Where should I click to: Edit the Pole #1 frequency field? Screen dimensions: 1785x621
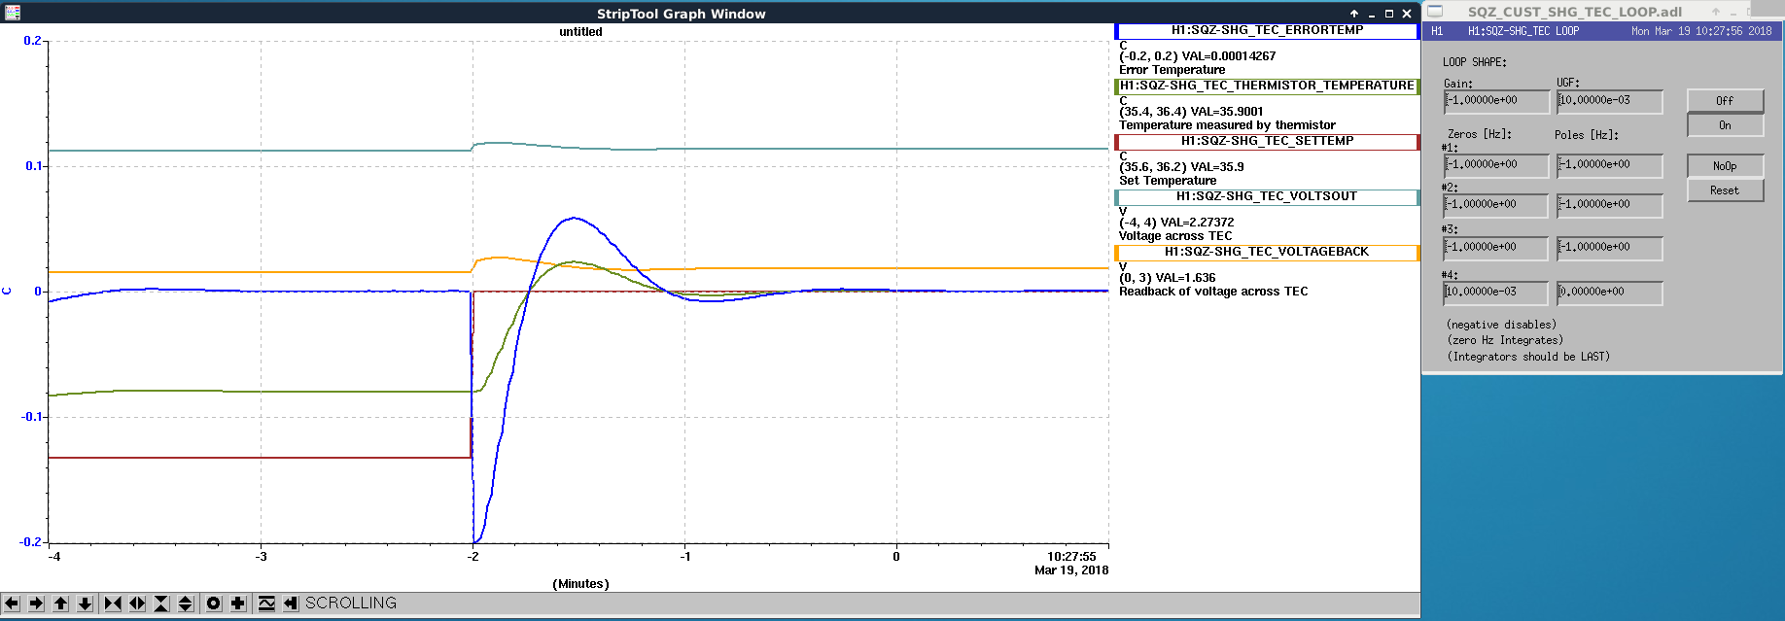[1609, 165]
